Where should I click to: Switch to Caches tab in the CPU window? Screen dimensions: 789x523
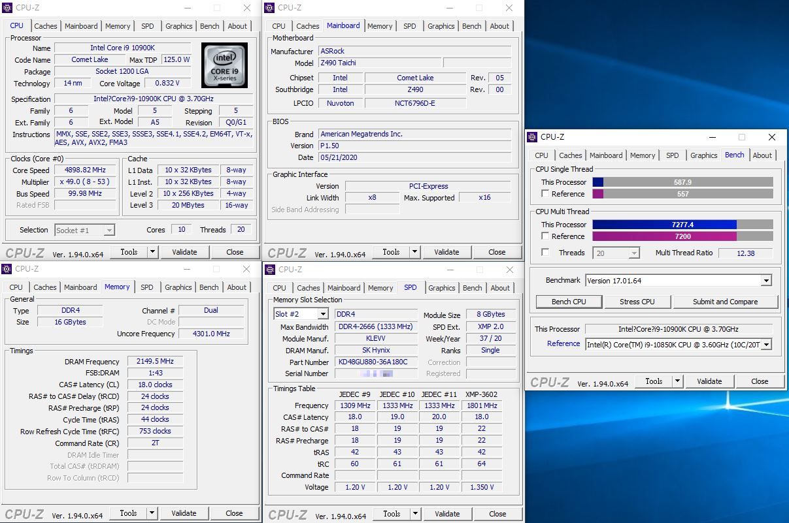click(x=46, y=26)
